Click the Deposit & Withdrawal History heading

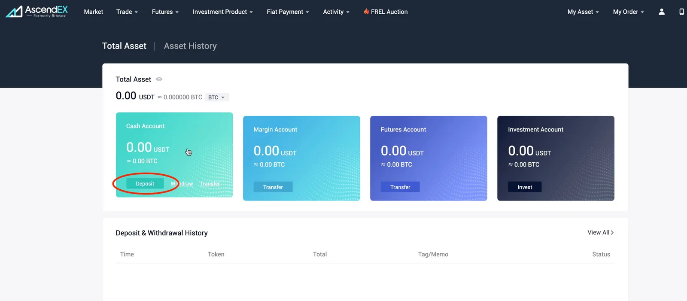(x=161, y=233)
